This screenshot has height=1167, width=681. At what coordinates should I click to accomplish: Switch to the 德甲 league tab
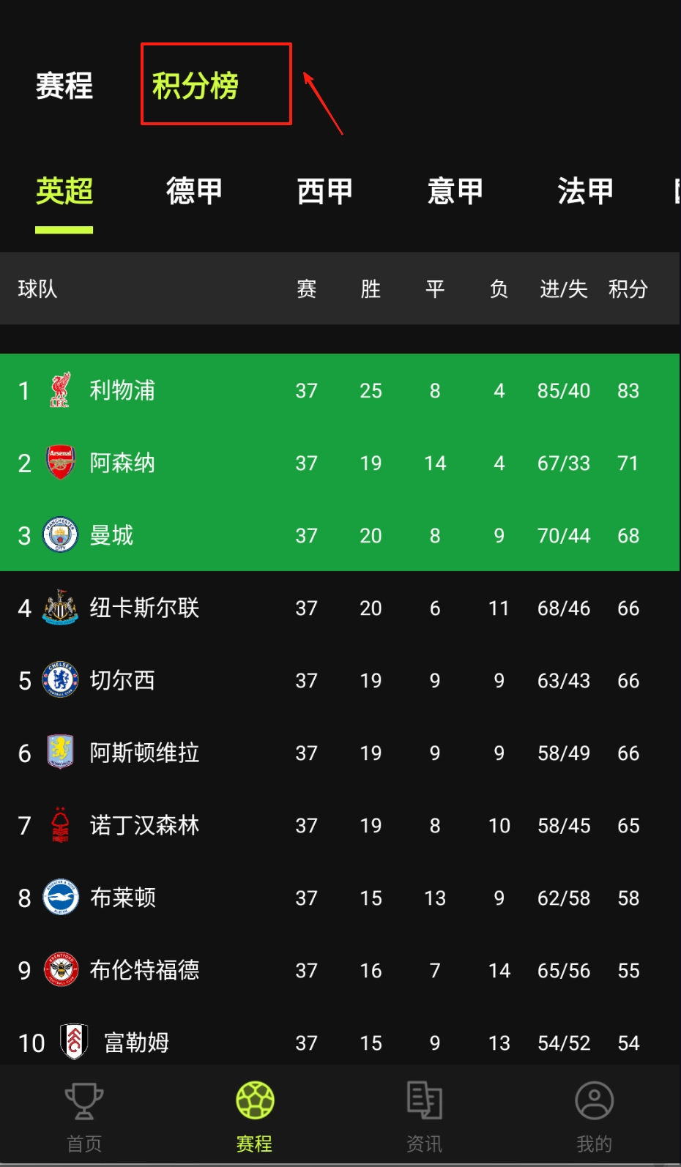tap(194, 191)
